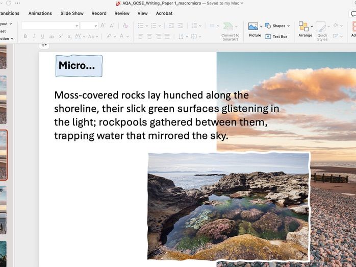Expand highlight color dropdown arrow

[115, 37]
